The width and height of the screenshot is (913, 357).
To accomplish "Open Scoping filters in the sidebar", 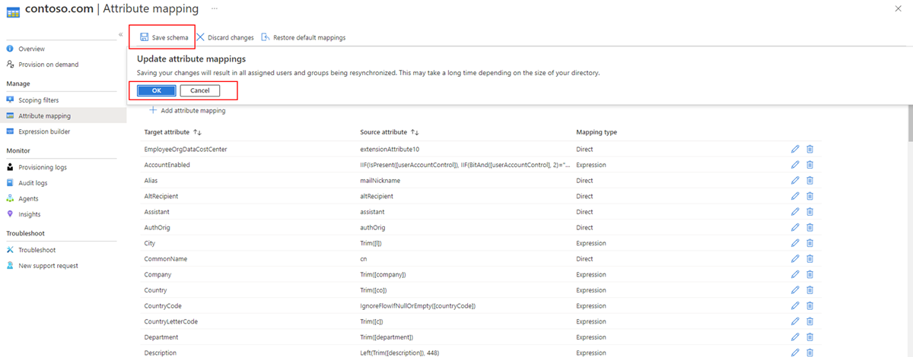I will click(x=38, y=100).
